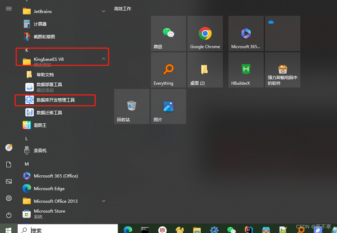Open Microsoft Edge on the taskbar
The image size is (337, 233).
pos(128,230)
